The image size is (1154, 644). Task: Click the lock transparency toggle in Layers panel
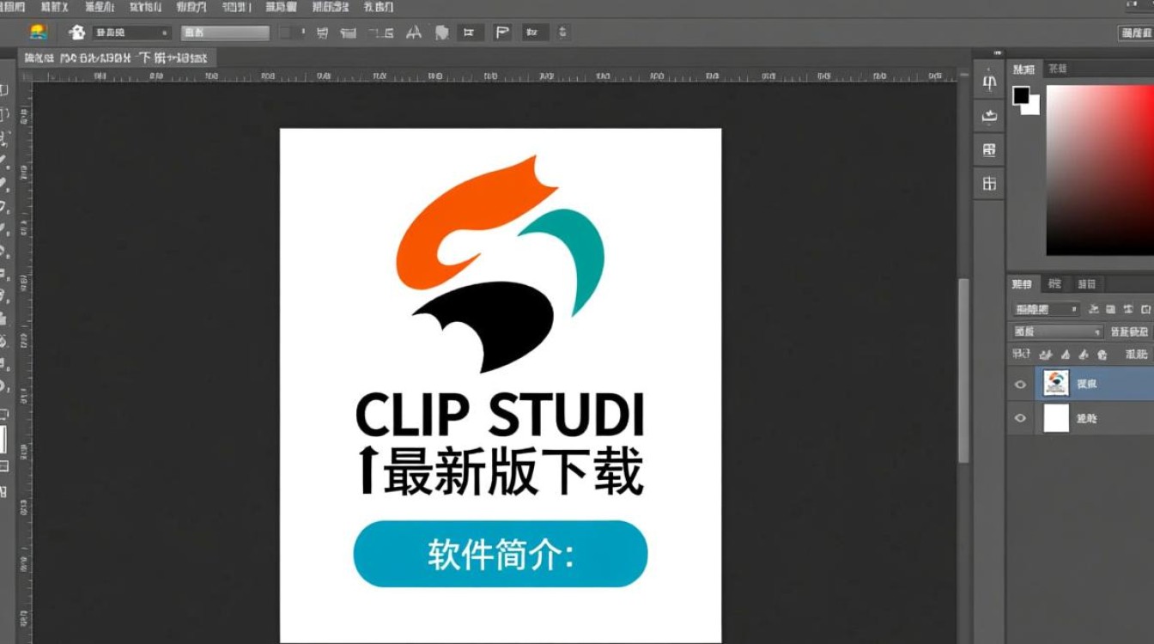coord(1048,354)
